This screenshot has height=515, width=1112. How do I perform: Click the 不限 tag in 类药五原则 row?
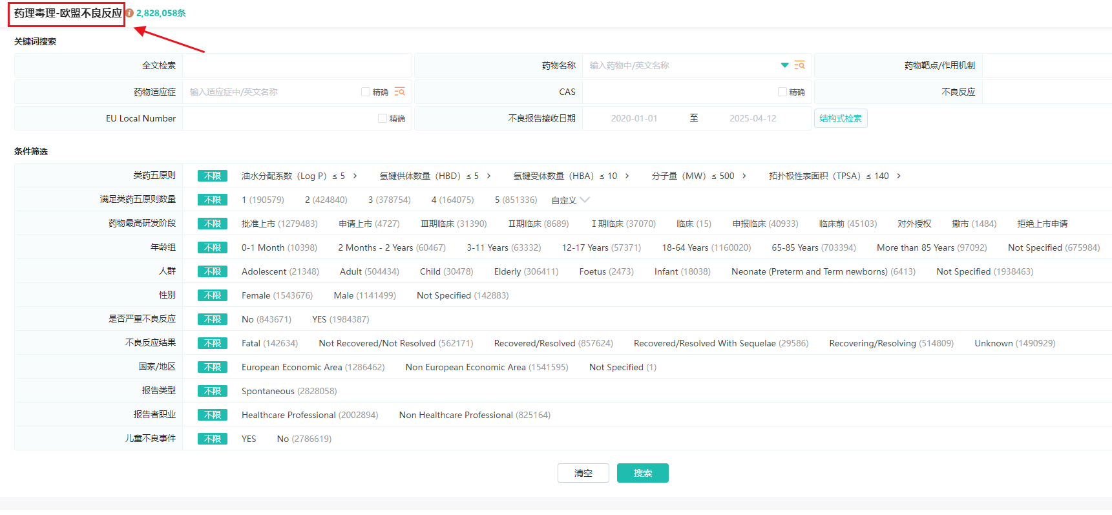coord(213,176)
